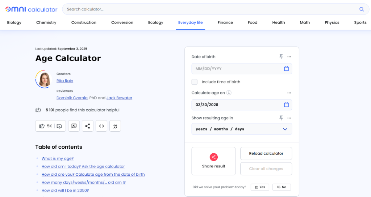
Task: Click the Reload calculator button
Action: pos(266,153)
